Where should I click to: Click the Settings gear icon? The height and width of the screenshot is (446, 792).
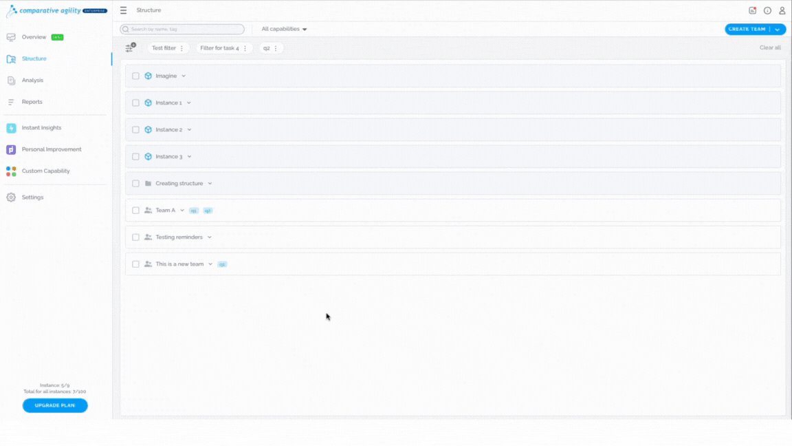11,198
